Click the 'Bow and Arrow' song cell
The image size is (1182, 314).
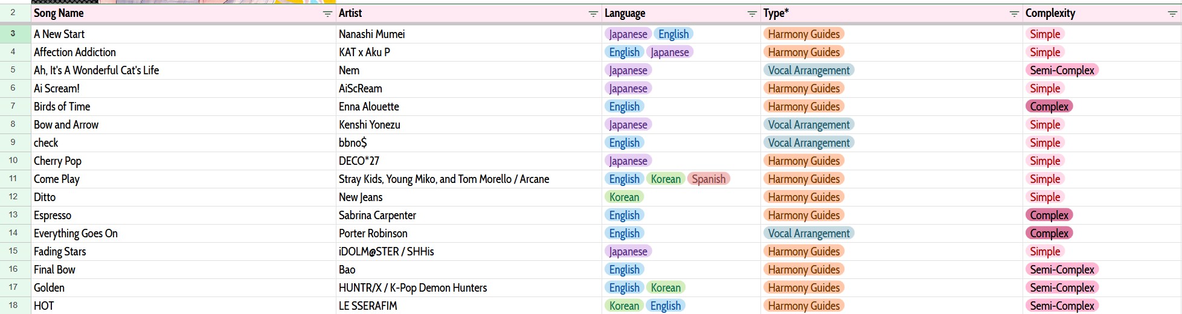(x=184, y=125)
